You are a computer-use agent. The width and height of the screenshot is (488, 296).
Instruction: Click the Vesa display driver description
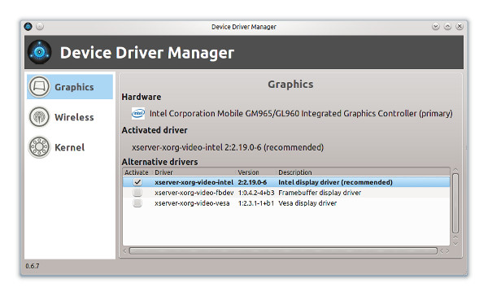coord(307,203)
